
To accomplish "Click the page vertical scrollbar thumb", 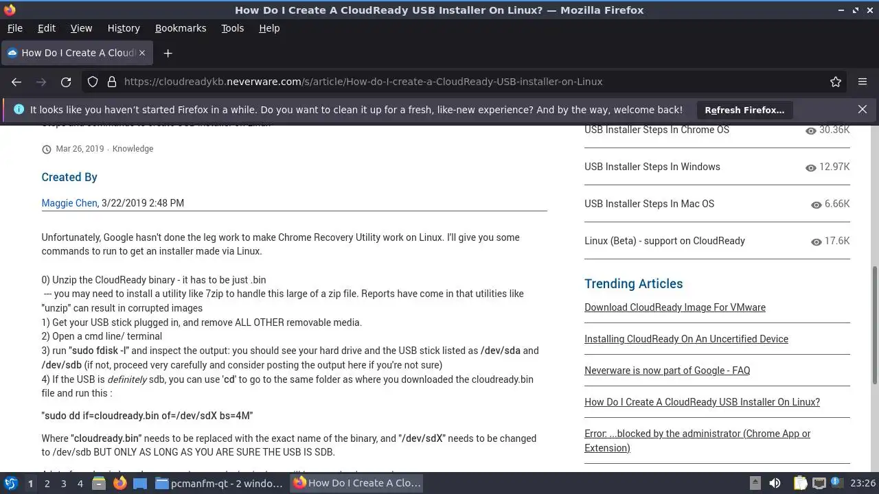I will tap(874, 326).
